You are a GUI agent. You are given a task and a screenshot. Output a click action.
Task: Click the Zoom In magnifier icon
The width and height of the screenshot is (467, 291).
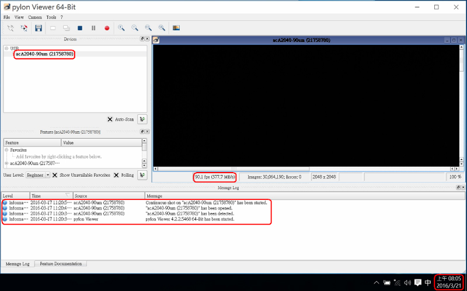(121, 28)
